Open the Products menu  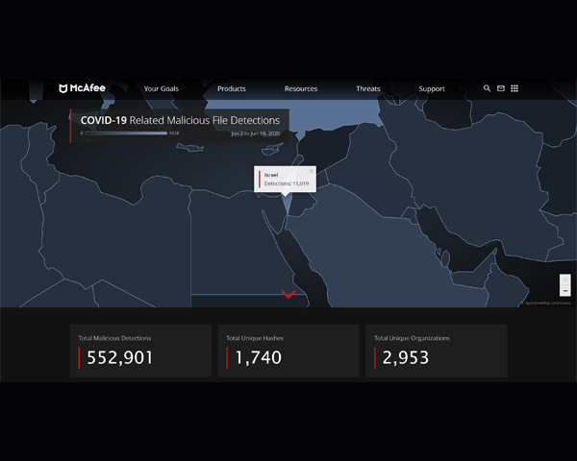[x=231, y=88]
